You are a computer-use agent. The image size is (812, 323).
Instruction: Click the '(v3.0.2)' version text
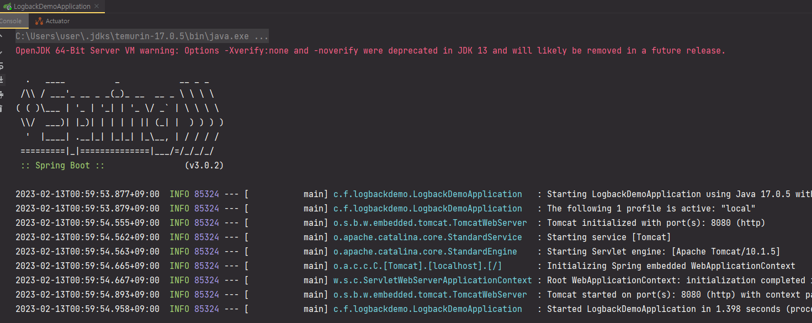[204, 166]
